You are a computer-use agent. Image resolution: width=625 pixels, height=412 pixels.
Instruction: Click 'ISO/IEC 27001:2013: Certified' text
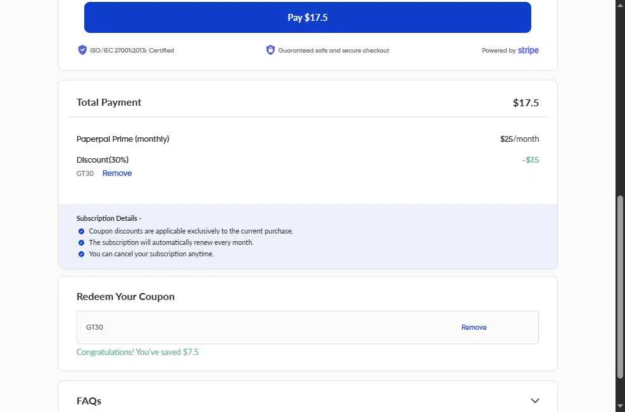[x=132, y=50]
